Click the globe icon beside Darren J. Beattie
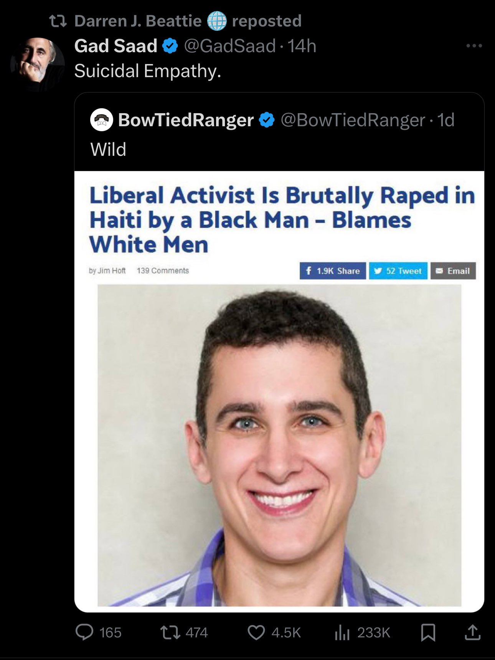 point(217,21)
